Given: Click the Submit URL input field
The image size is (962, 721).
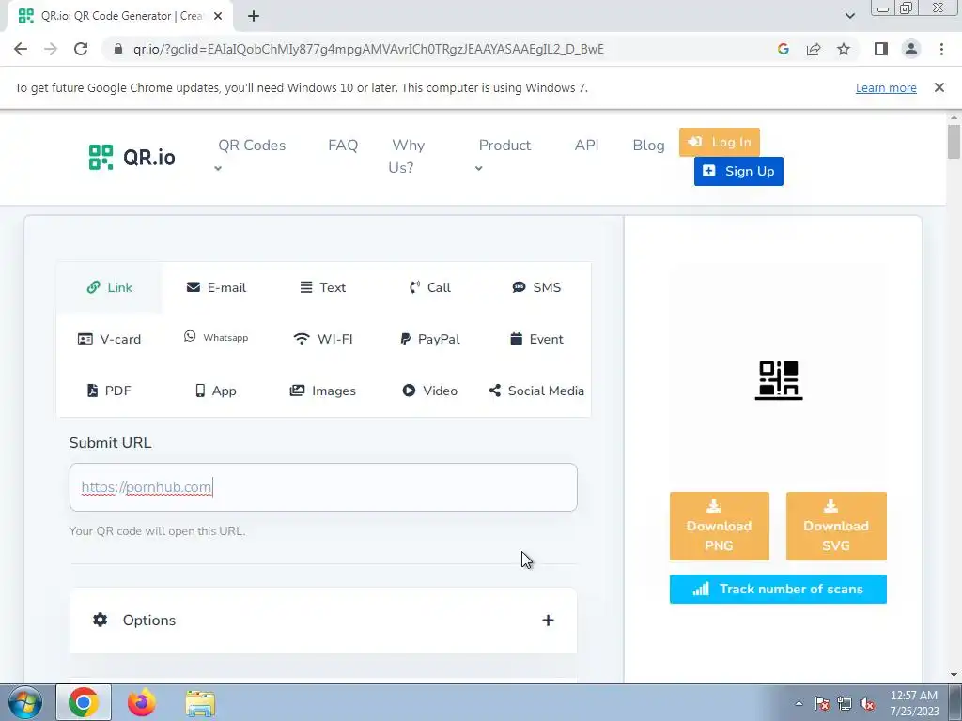Looking at the screenshot, I should [x=323, y=487].
